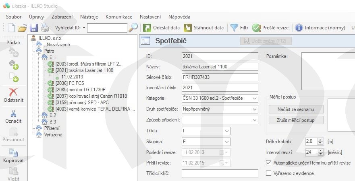Click the new file icon in toolbar
355x181 pixels.
[x=11, y=28]
